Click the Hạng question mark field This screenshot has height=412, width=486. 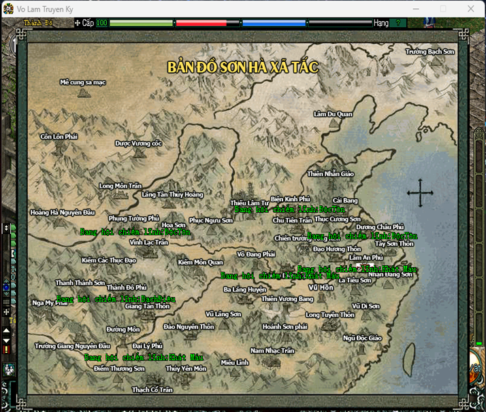pos(398,23)
